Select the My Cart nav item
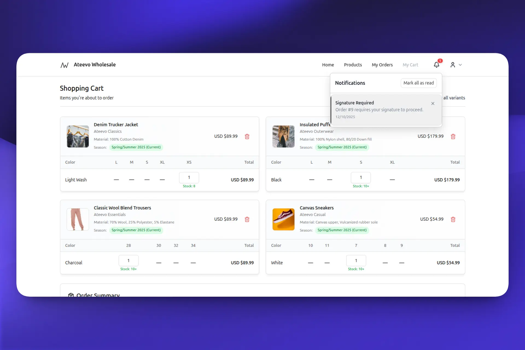This screenshot has width=525, height=350. pos(410,65)
